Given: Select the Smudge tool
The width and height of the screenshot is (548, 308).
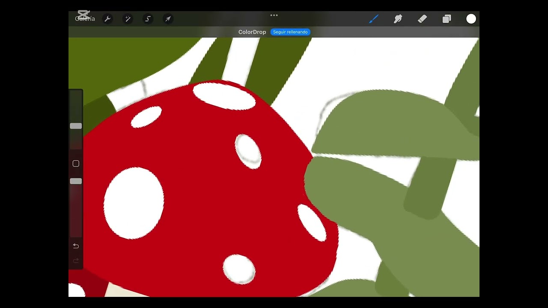Looking at the screenshot, I should pos(398,19).
